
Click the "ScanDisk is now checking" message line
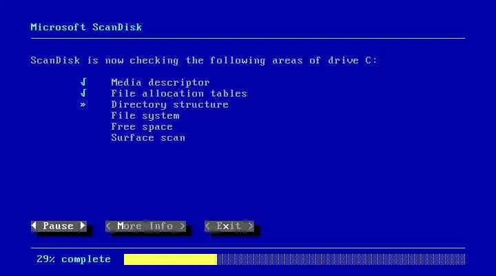click(204, 61)
